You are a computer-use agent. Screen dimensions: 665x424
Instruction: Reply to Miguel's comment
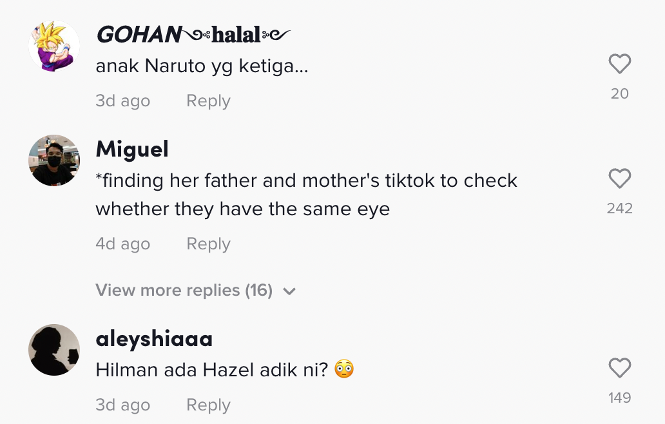pyautogui.click(x=208, y=244)
